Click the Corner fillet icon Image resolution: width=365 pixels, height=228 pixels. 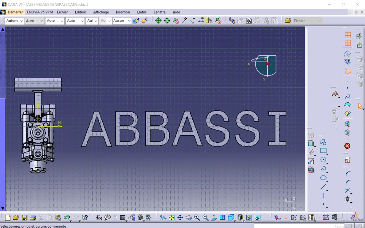pyautogui.click(x=348, y=174)
